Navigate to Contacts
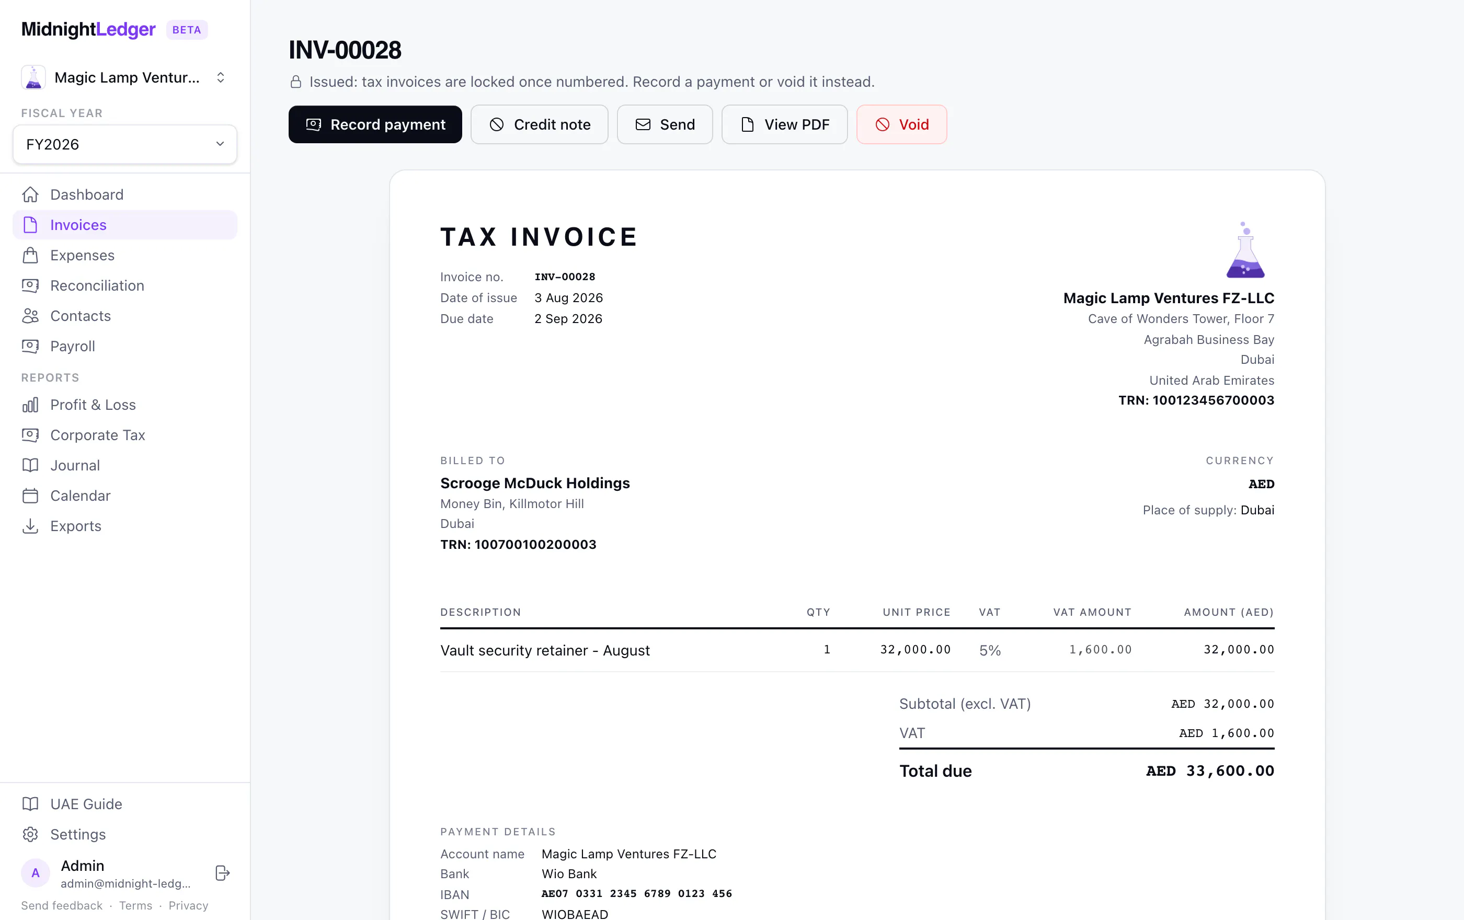Screen dimensions: 1464x920 [124, 316]
